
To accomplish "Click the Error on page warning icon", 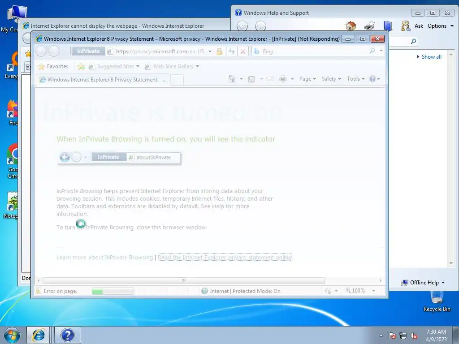I will (x=39, y=291).
